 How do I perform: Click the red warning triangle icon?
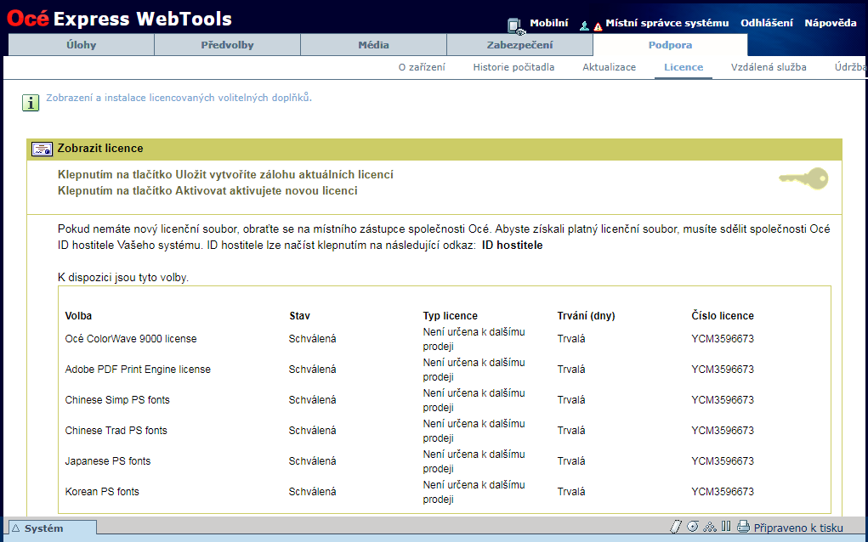tap(598, 26)
